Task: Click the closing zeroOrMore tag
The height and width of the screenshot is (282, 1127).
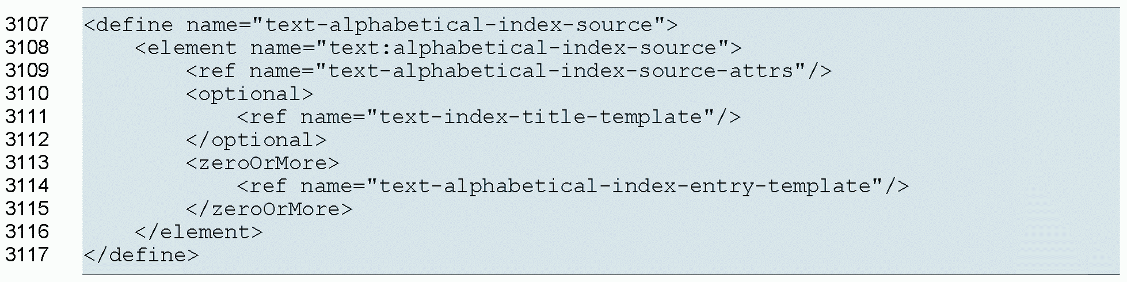Action: 269,209
